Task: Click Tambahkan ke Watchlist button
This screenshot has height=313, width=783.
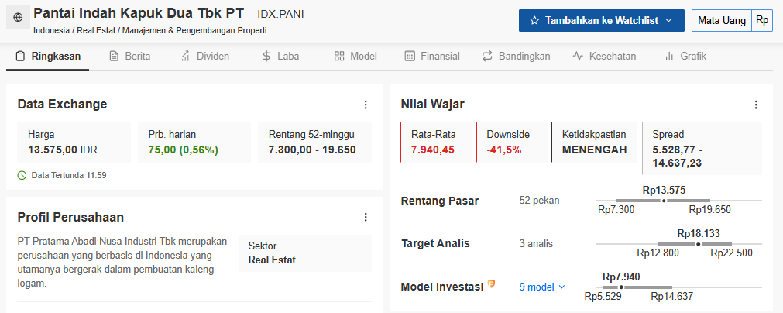Action: [601, 20]
